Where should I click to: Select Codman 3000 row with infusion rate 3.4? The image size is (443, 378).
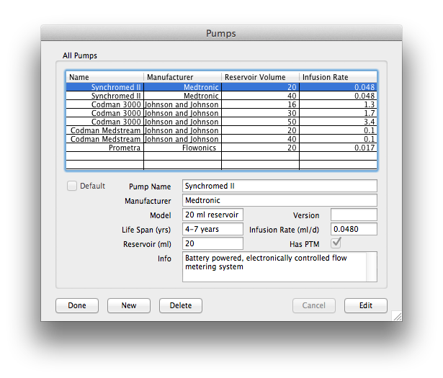pos(221,122)
